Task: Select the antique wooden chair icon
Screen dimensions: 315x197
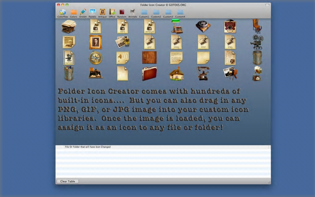Action: tap(257, 26)
